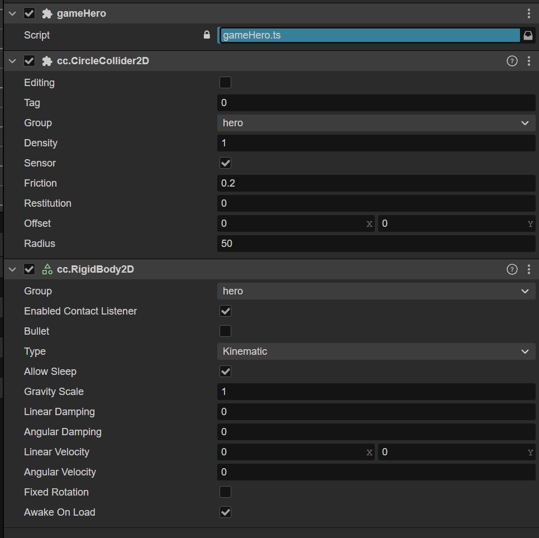539x538 pixels.
Task: Open the Type dropdown showing Kinematic
Action: click(376, 351)
